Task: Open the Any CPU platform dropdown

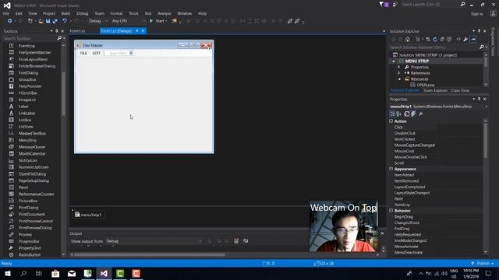Action: click(x=128, y=21)
